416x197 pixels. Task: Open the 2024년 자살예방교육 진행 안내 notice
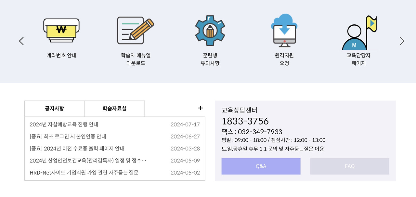coord(65,125)
